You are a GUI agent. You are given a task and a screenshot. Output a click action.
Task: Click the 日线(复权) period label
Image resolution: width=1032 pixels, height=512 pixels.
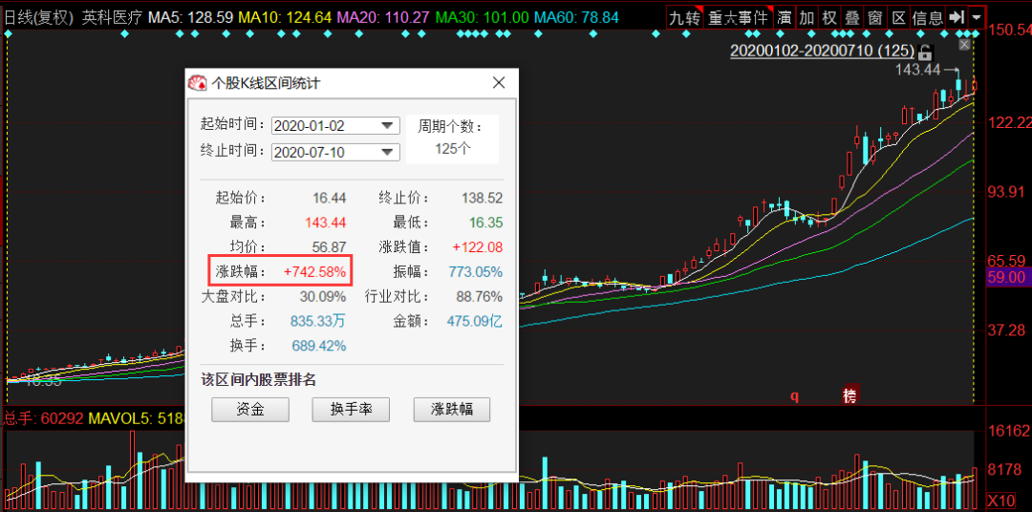[39, 18]
